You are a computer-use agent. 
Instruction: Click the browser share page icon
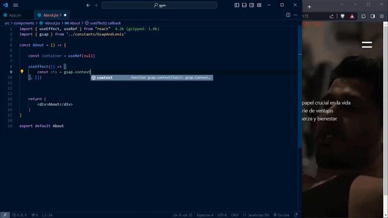coord(332,16)
